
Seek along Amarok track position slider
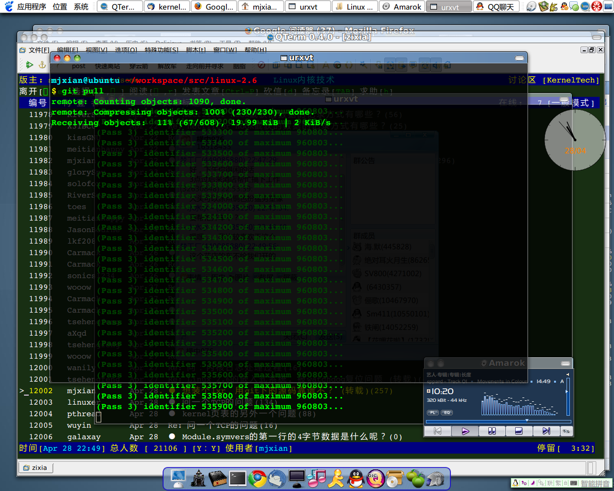(x=498, y=422)
